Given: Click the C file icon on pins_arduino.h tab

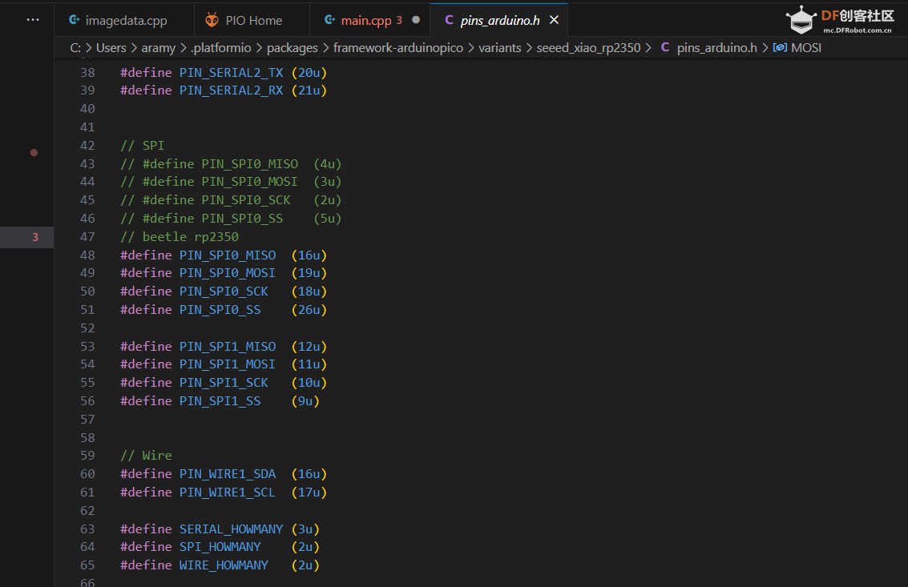Looking at the screenshot, I should click(x=449, y=20).
